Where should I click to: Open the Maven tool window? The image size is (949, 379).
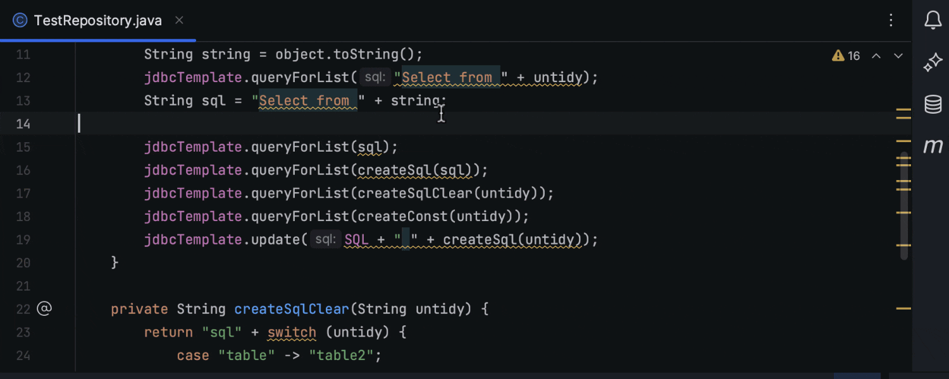click(933, 145)
